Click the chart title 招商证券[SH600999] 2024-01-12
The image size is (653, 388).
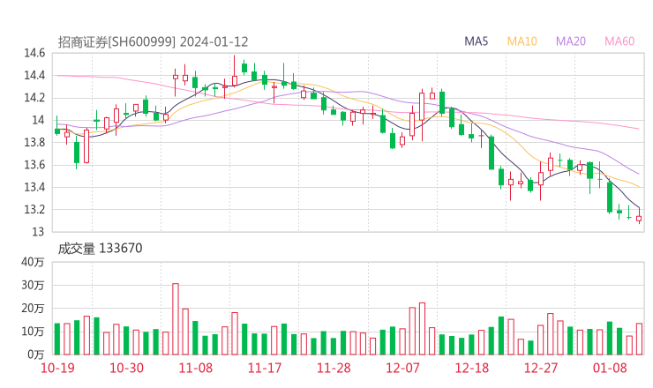click(153, 41)
